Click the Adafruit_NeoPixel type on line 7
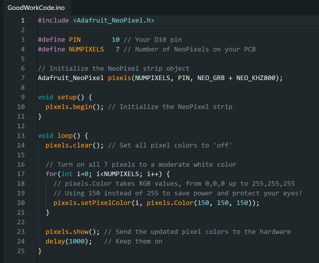Viewport: 319px width, 263px height. (x=71, y=78)
